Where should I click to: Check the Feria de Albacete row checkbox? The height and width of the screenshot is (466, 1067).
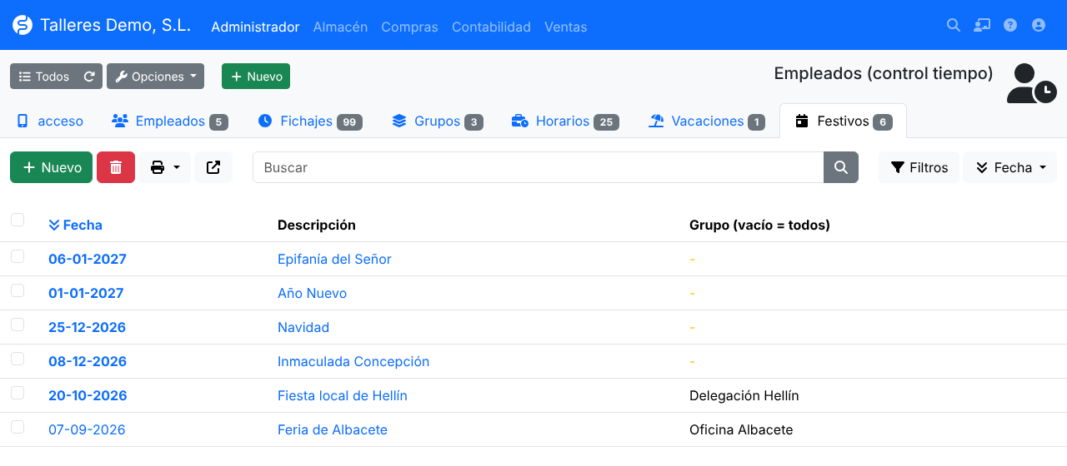(x=18, y=427)
